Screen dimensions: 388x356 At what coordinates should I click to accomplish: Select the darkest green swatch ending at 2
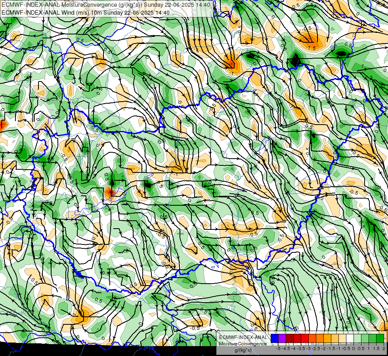coord(380,339)
